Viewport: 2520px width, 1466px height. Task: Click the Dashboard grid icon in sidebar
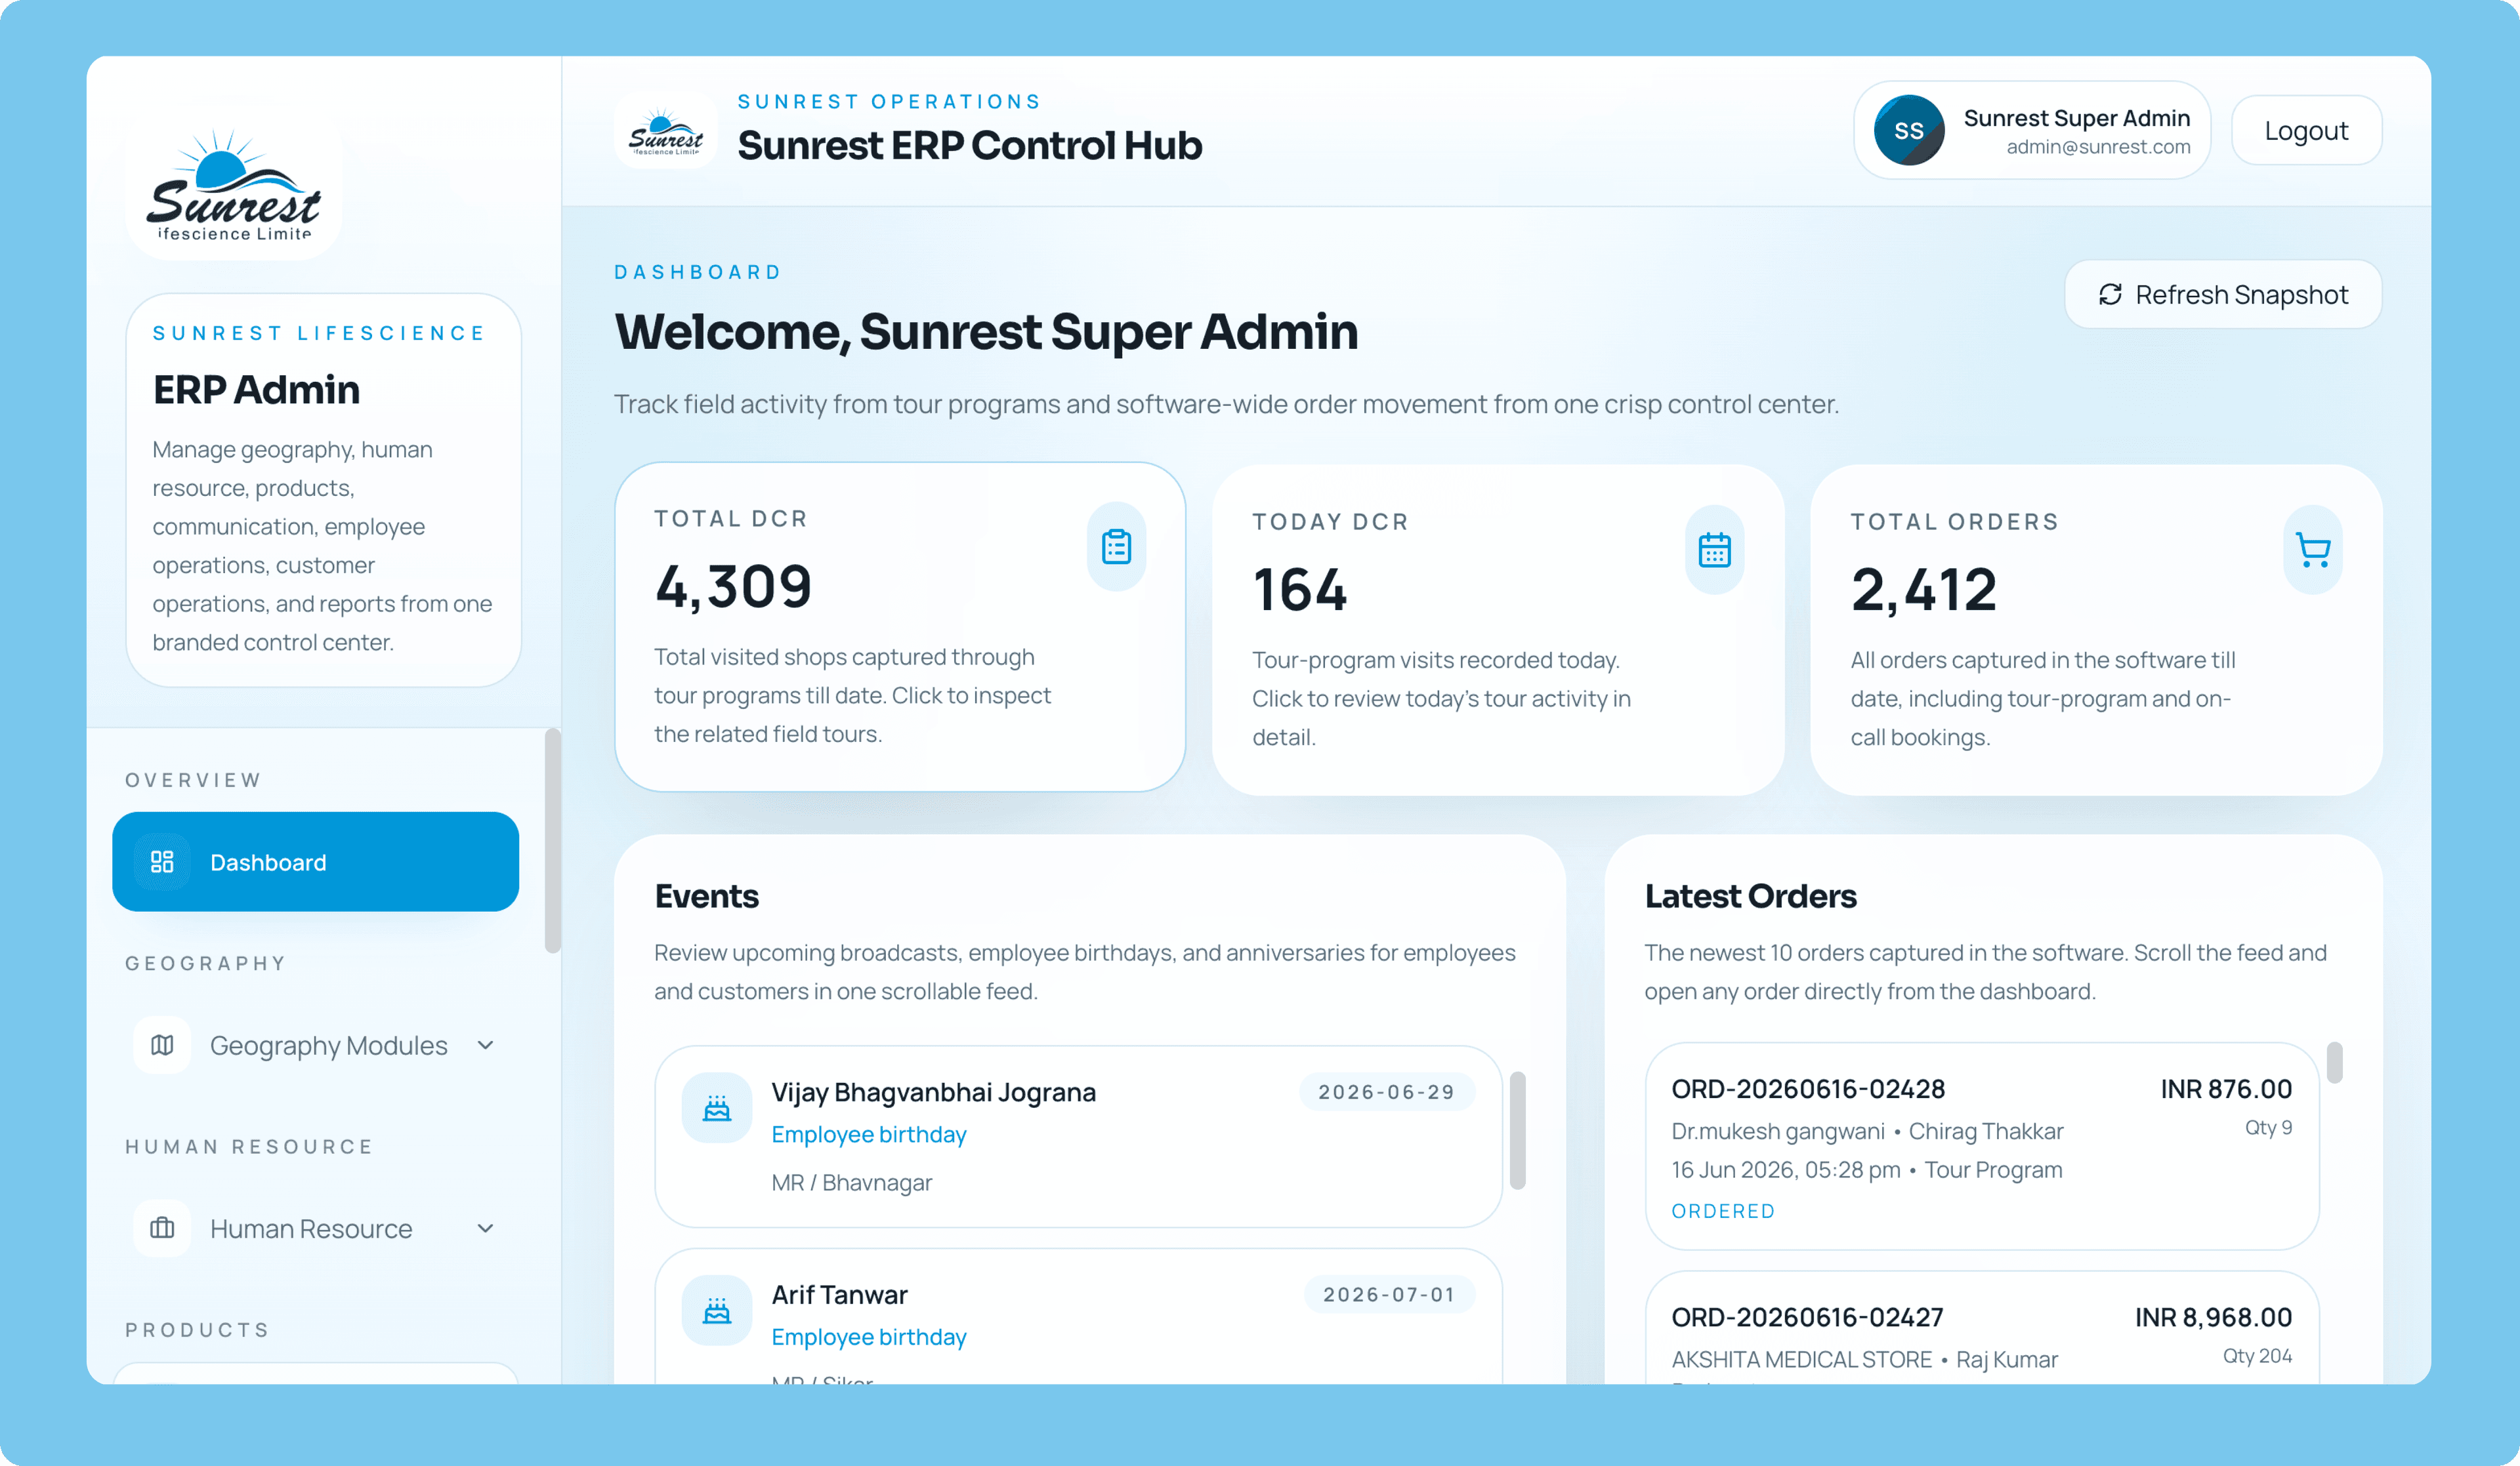pos(162,861)
